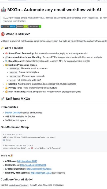Click the summary@ inline code
The height and width of the screenshot is (189, 107).
pos(14,69)
